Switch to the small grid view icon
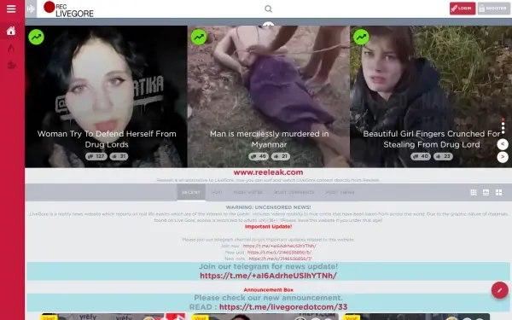Viewport: 512px width, 320px height. click(473, 192)
